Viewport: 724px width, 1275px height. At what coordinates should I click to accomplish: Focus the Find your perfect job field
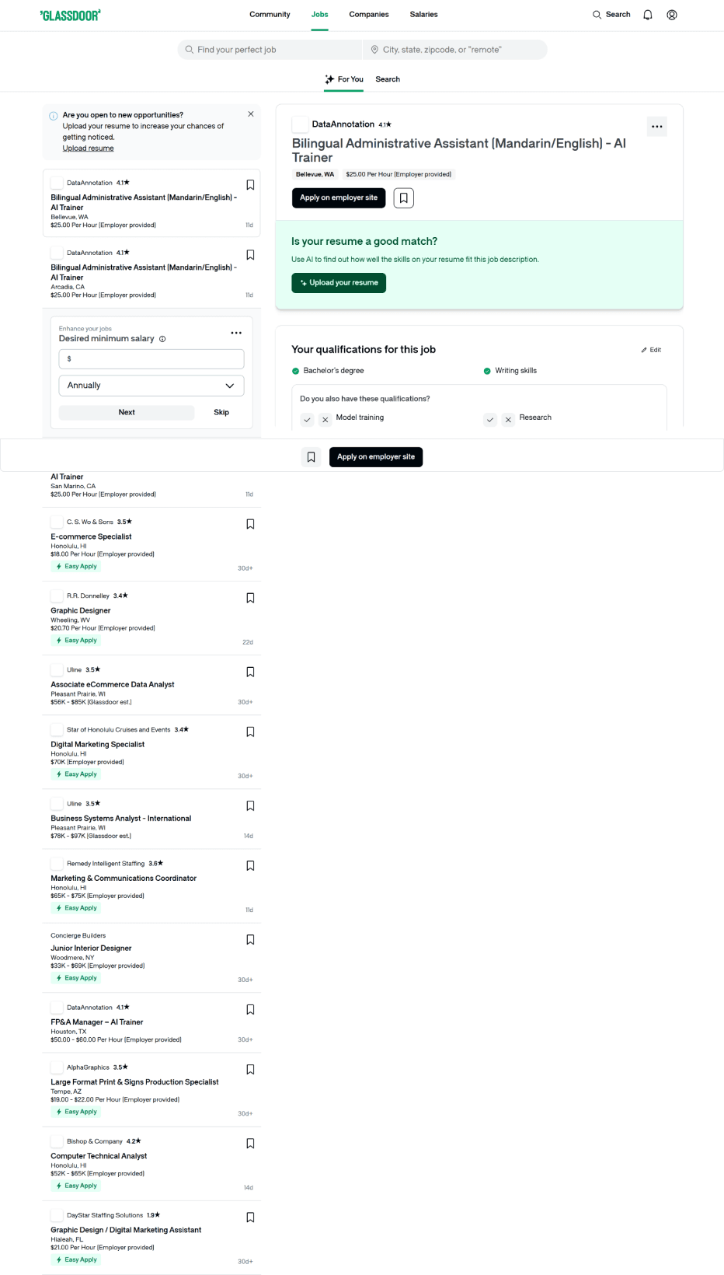point(270,50)
